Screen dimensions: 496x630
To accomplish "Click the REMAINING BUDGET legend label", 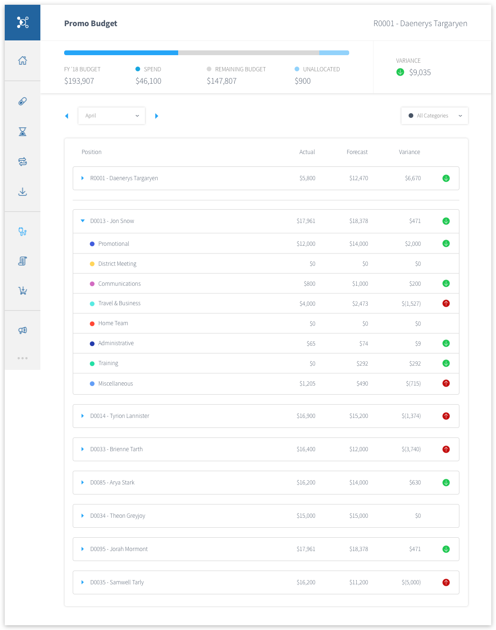I will (240, 69).
